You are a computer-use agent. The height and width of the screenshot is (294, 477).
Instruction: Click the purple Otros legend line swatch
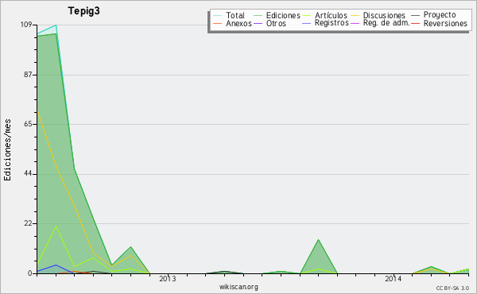click(x=258, y=23)
